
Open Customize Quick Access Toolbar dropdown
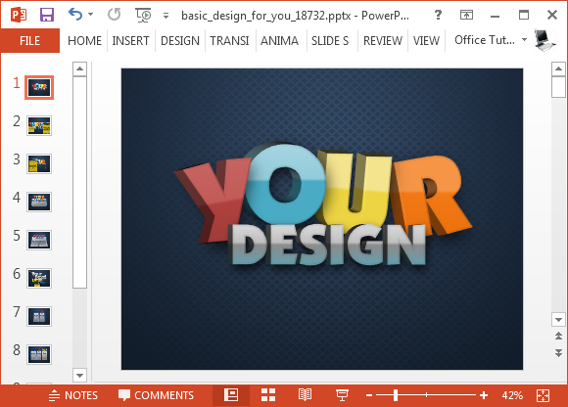[x=166, y=16]
